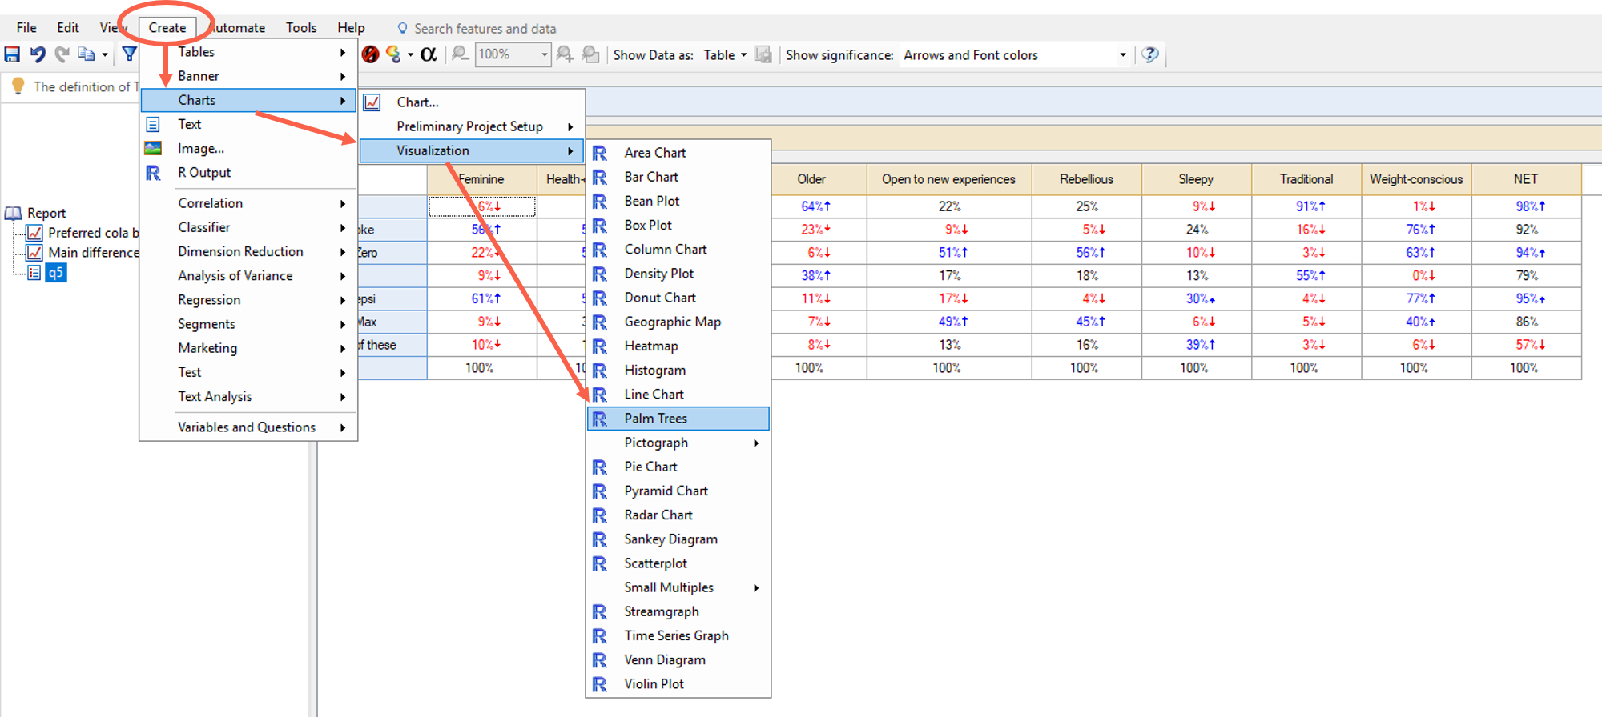
Task: Click the Save (floppy disk) icon
Action: (13, 54)
